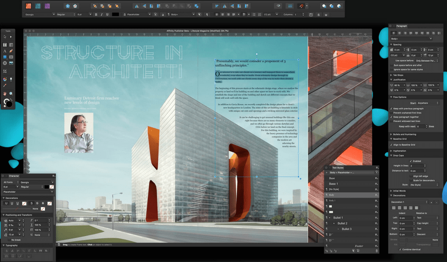Select the Table tool
The height and width of the screenshot is (262, 447).
(x=11, y=45)
